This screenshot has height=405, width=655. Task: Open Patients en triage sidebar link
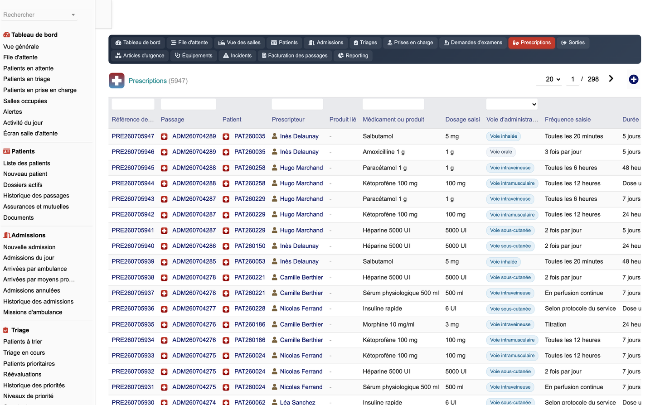pyautogui.click(x=27, y=79)
